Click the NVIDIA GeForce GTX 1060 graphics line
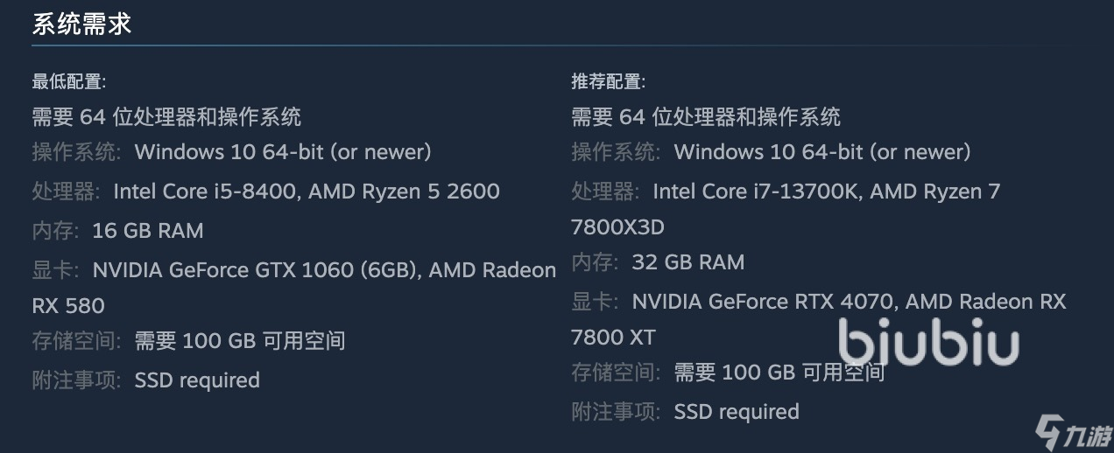Image resolution: width=1114 pixels, height=453 pixels. [294, 270]
